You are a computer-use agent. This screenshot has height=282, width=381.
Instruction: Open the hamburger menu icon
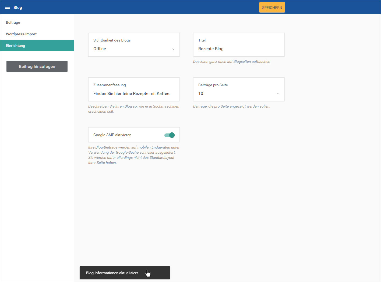tap(8, 7)
